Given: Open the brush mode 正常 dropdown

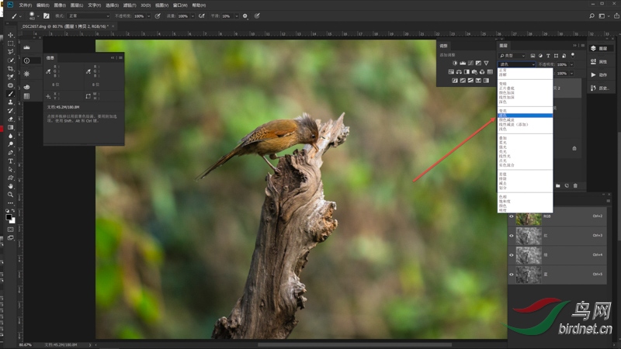Looking at the screenshot, I should pos(87,16).
